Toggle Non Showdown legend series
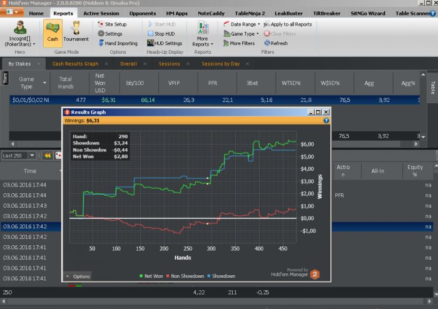The image size is (438, 309). click(185, 276)
